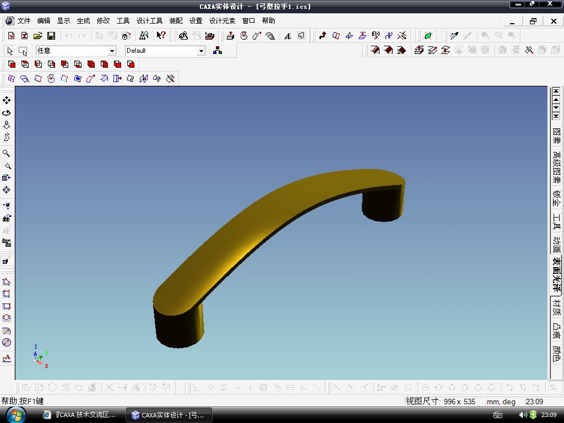Click the surface extend icon with red arrow
The width and height of the screenshot is (564, 423).
117,78
